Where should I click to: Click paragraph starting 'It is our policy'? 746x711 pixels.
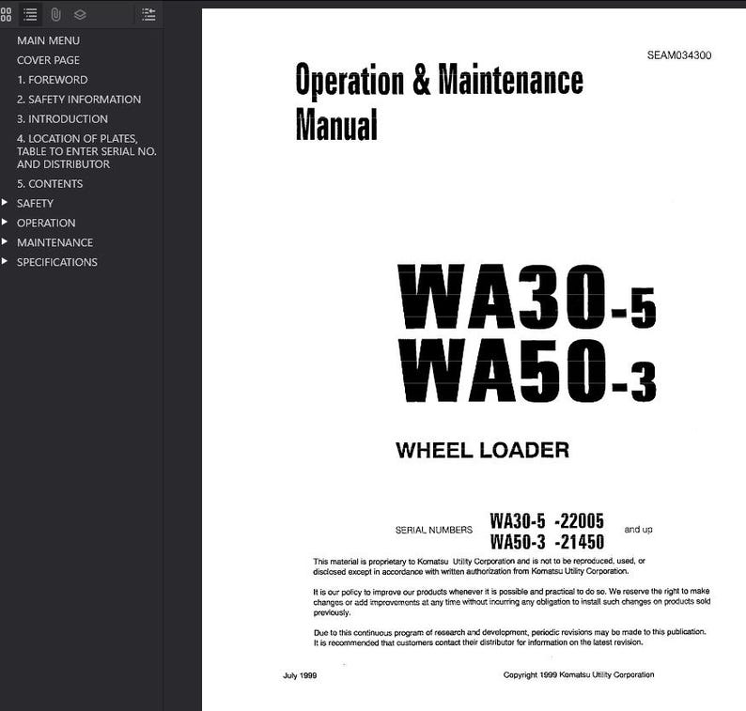coord(511,602)
